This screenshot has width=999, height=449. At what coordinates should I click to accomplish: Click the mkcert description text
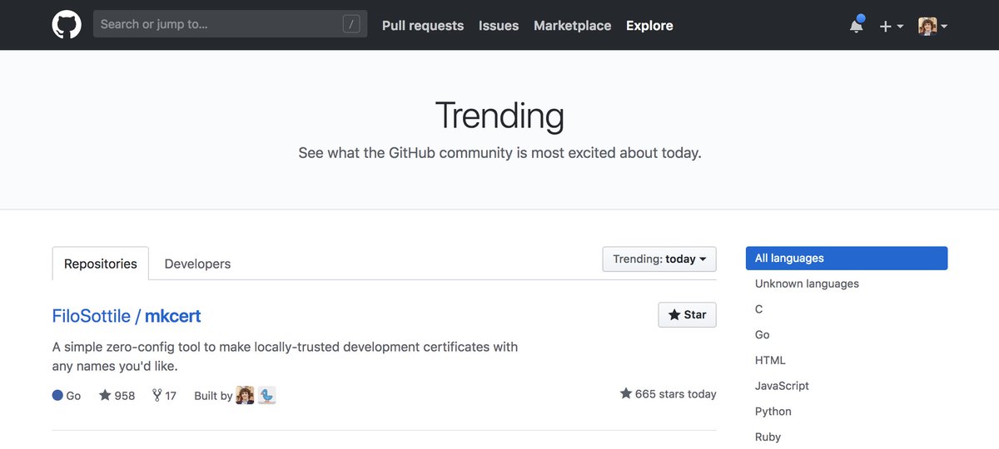tap(285, 356)
